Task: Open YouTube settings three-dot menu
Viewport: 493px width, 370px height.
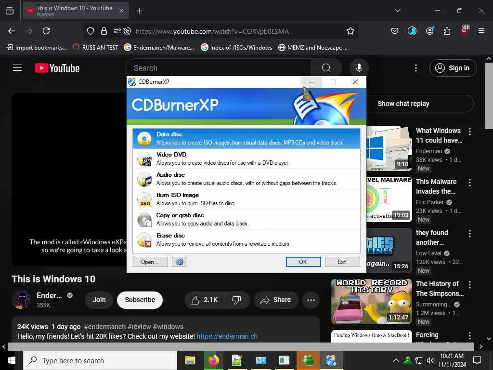Action: click(x=415, y=68)
